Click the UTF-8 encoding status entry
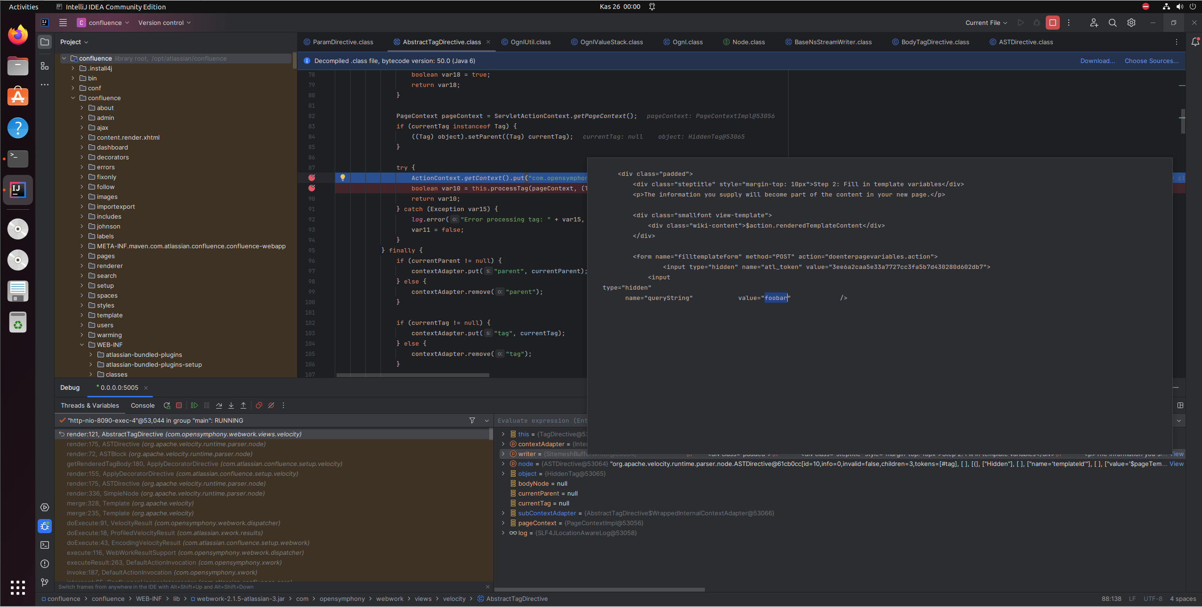1202x607 pixels. point(1153,599)
